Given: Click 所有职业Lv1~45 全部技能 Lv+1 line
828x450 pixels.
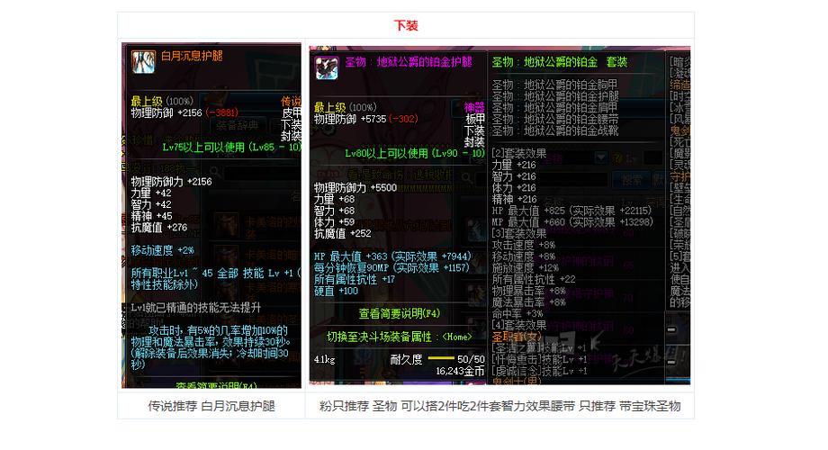Looking at the screenshot, I should pos(215,279).
